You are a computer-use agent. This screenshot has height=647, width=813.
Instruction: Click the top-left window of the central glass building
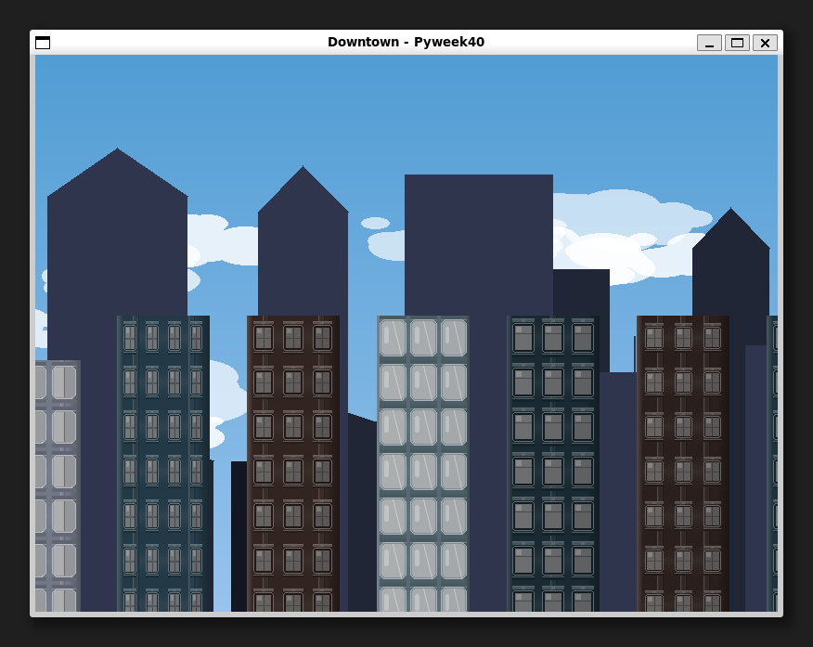click(x=393, y=338)
